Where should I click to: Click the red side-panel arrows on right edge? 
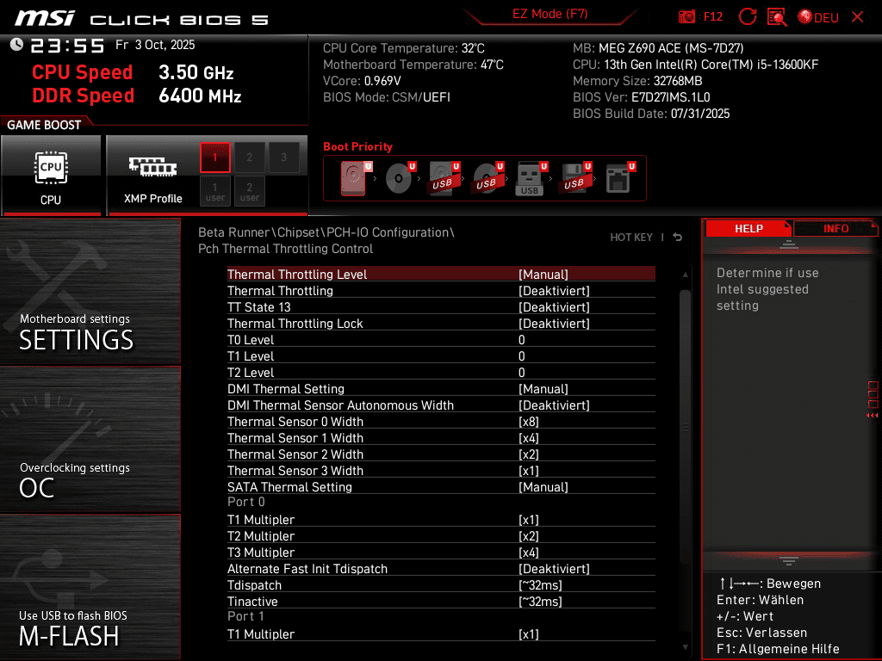[x=873, y=416]
